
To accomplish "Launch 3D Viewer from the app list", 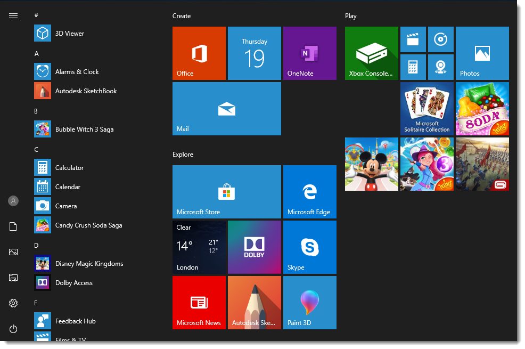I will [x=69, y=33].
